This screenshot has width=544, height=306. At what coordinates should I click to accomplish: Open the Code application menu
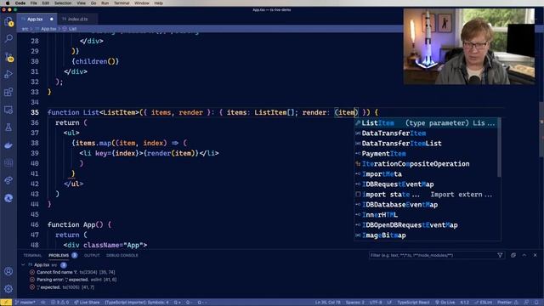tap(20, 3)
